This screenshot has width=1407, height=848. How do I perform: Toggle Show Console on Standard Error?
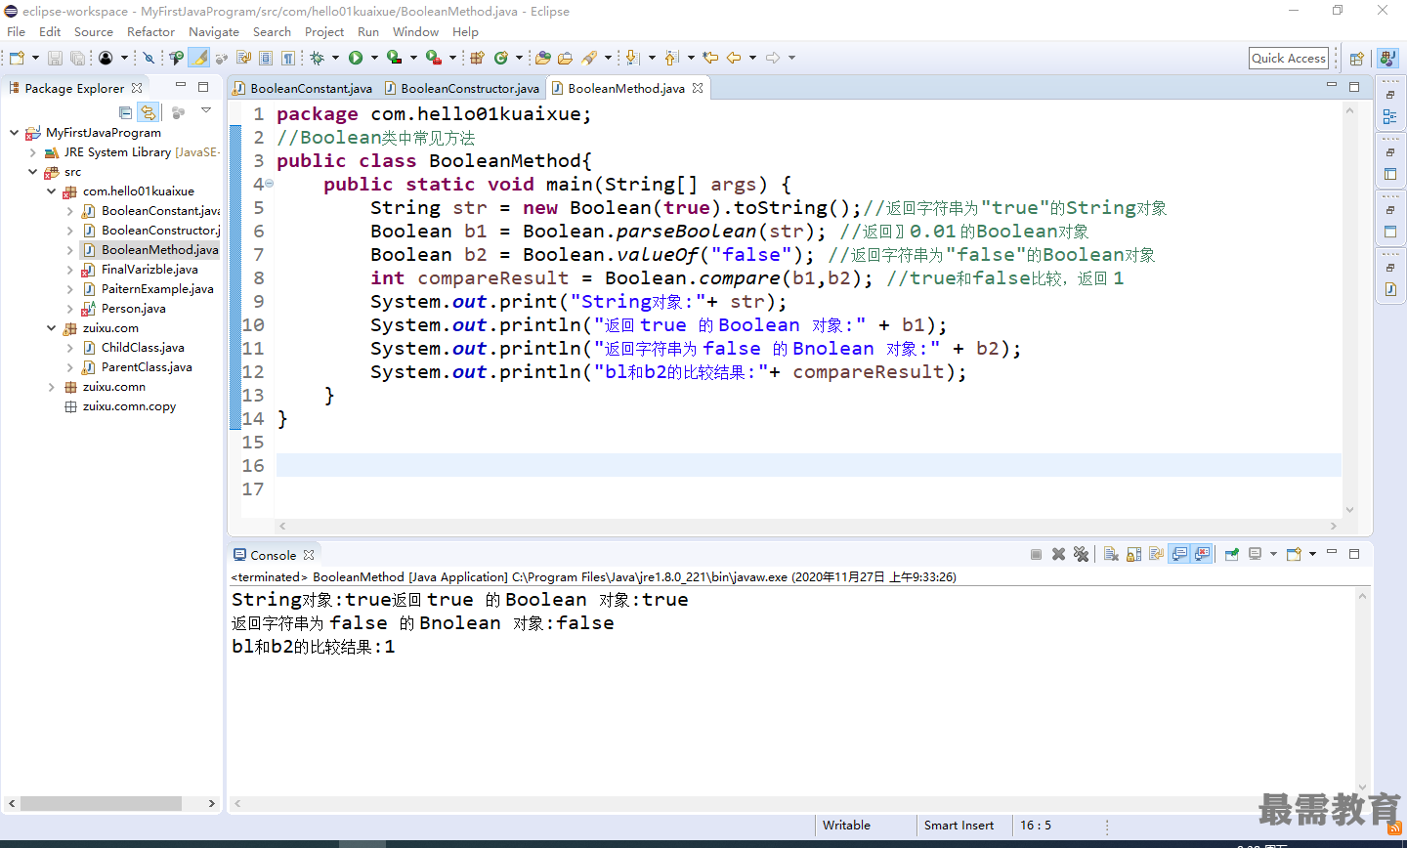click(x=1202, y=554)
